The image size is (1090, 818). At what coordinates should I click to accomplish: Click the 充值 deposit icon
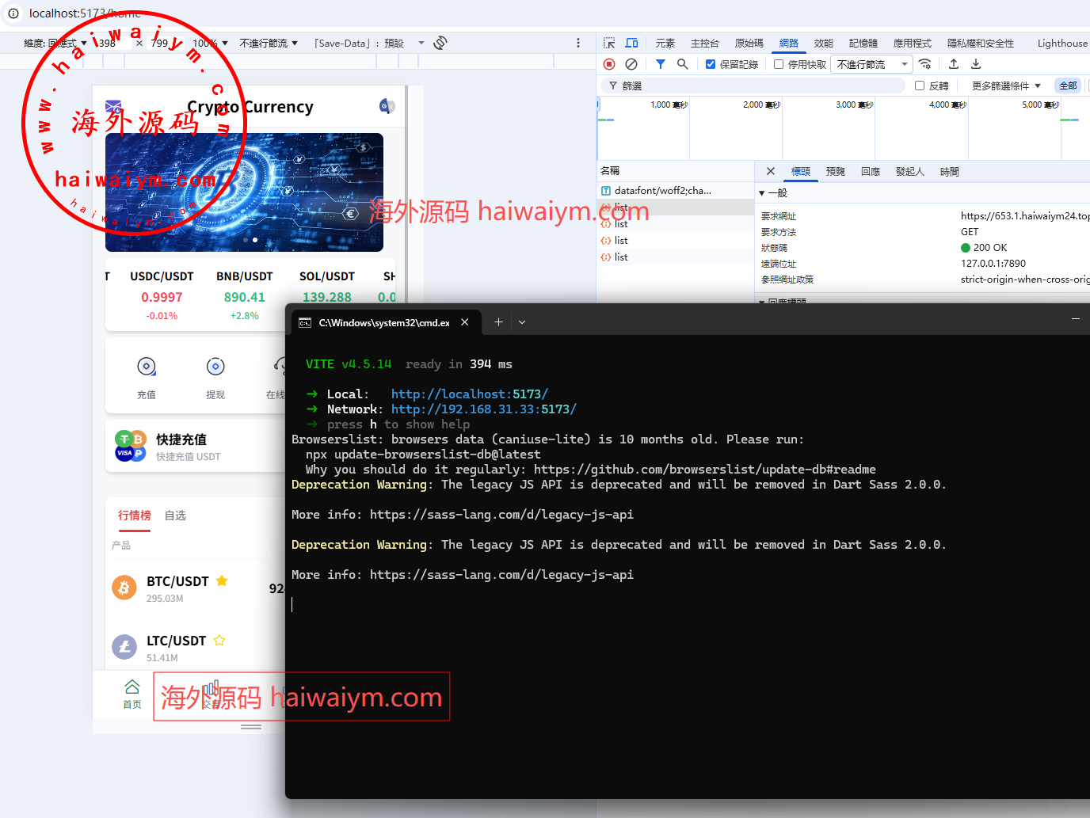tap(147, 367)
